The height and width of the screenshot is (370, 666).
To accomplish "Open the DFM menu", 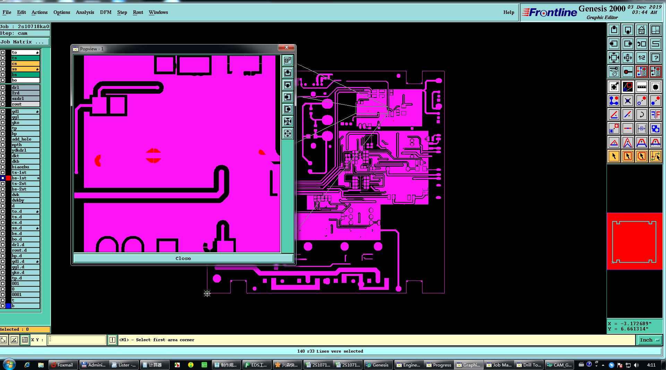I will [x=106, y=12].
